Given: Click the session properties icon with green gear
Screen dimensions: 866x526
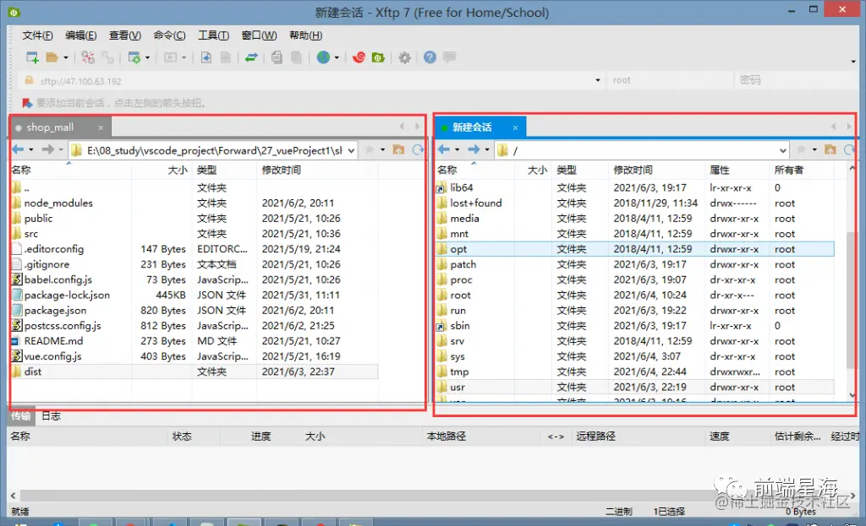Looking at the screenshot, I should (x=134, y=57).
